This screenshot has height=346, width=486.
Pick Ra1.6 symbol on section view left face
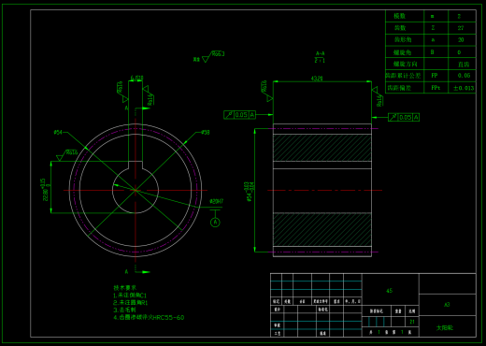(x=266, y=91)
